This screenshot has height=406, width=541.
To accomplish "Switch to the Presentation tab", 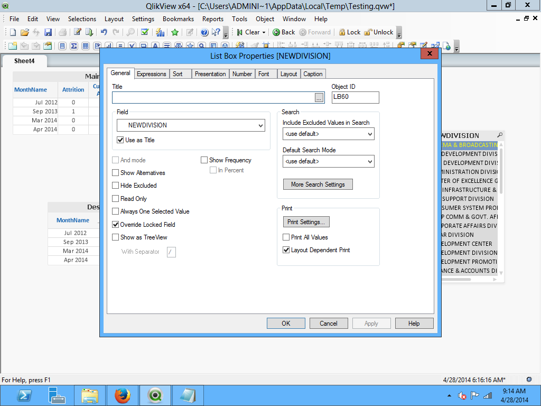I will pos(210,74).
